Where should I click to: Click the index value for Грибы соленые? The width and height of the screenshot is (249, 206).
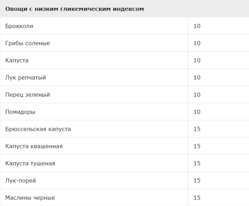197,43
